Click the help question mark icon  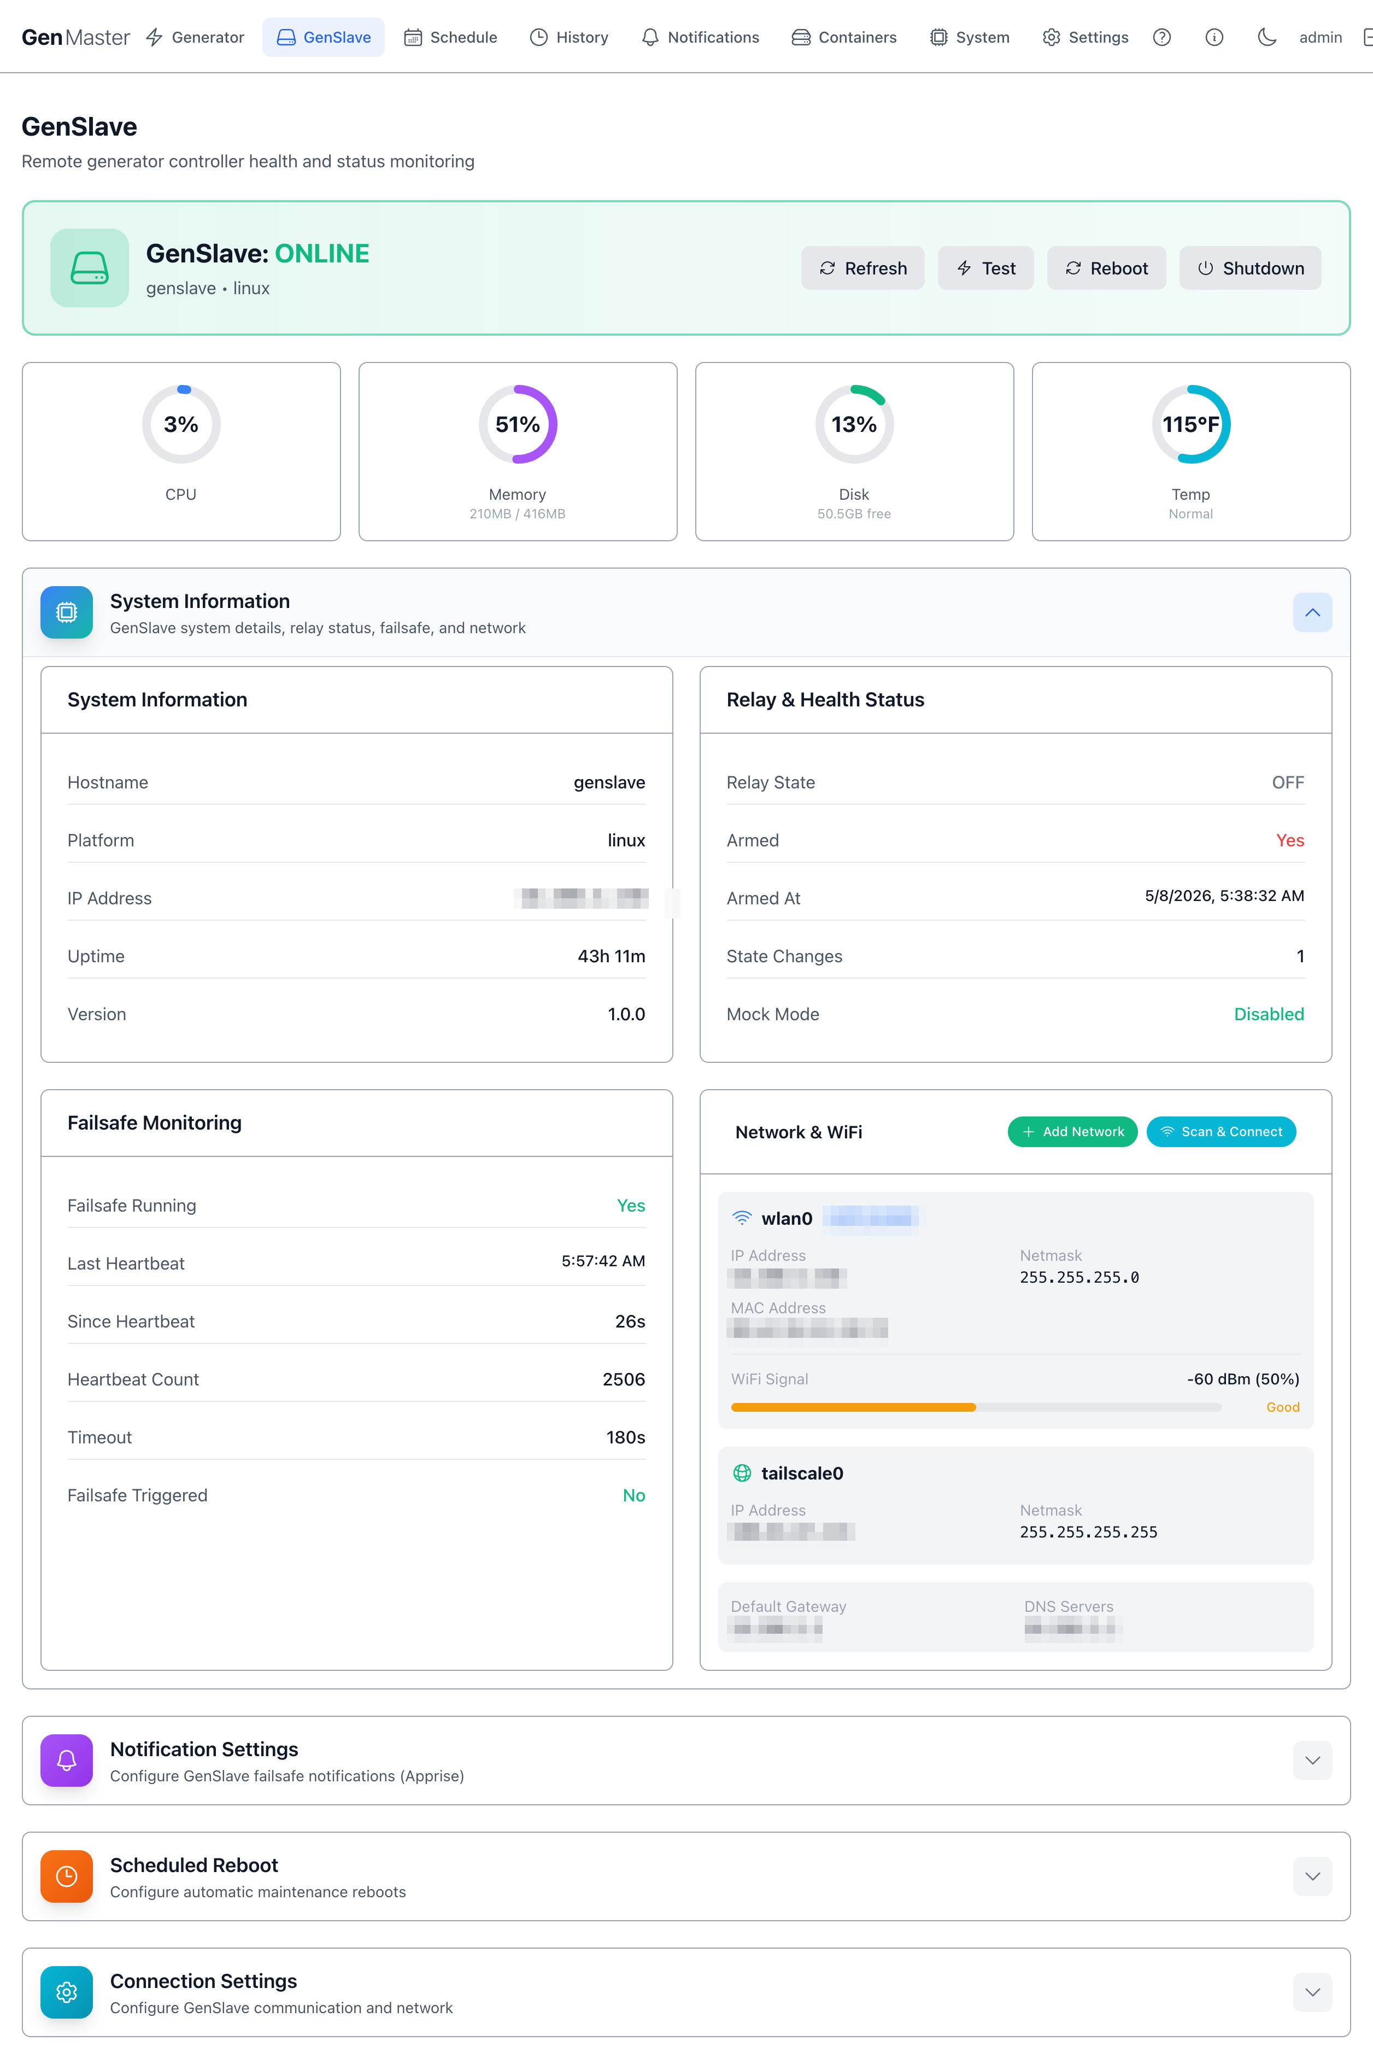point(1161,37)
